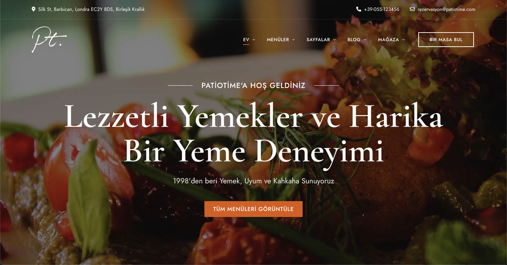Click the Pt. handwritten logo

(49, 39)
